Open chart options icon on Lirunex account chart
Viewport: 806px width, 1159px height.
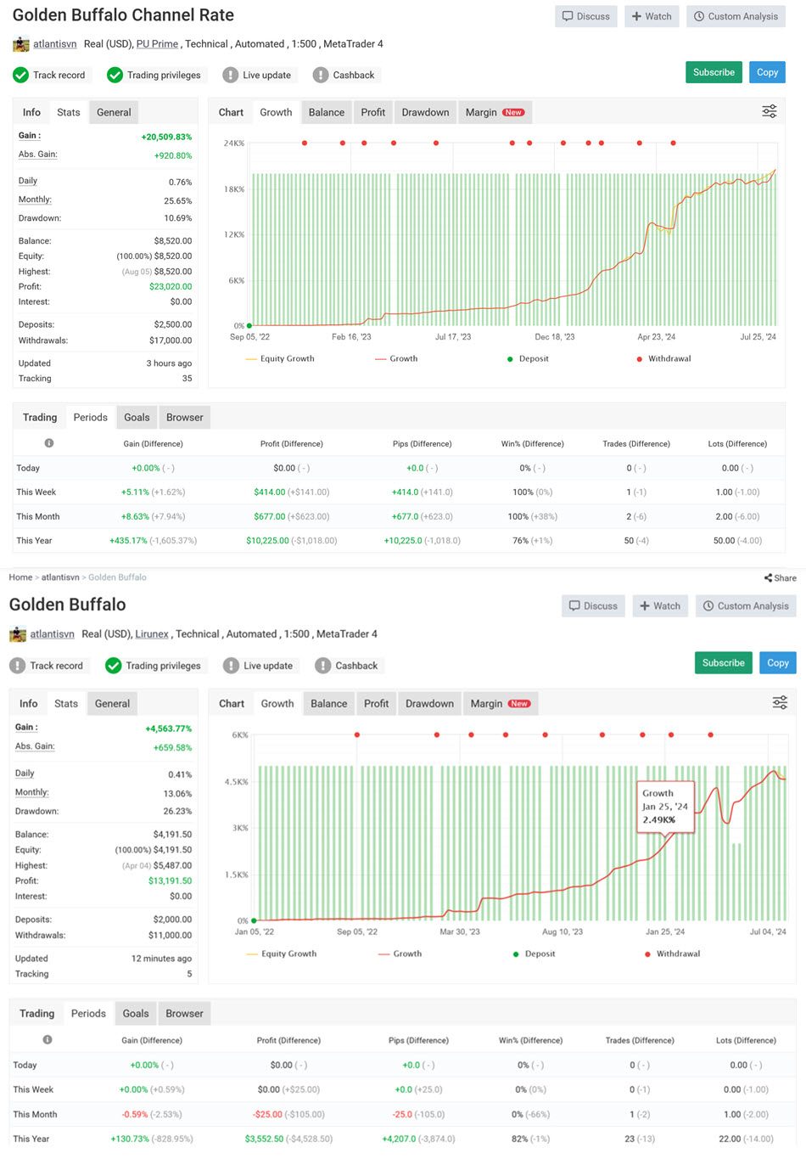[780, 703]
